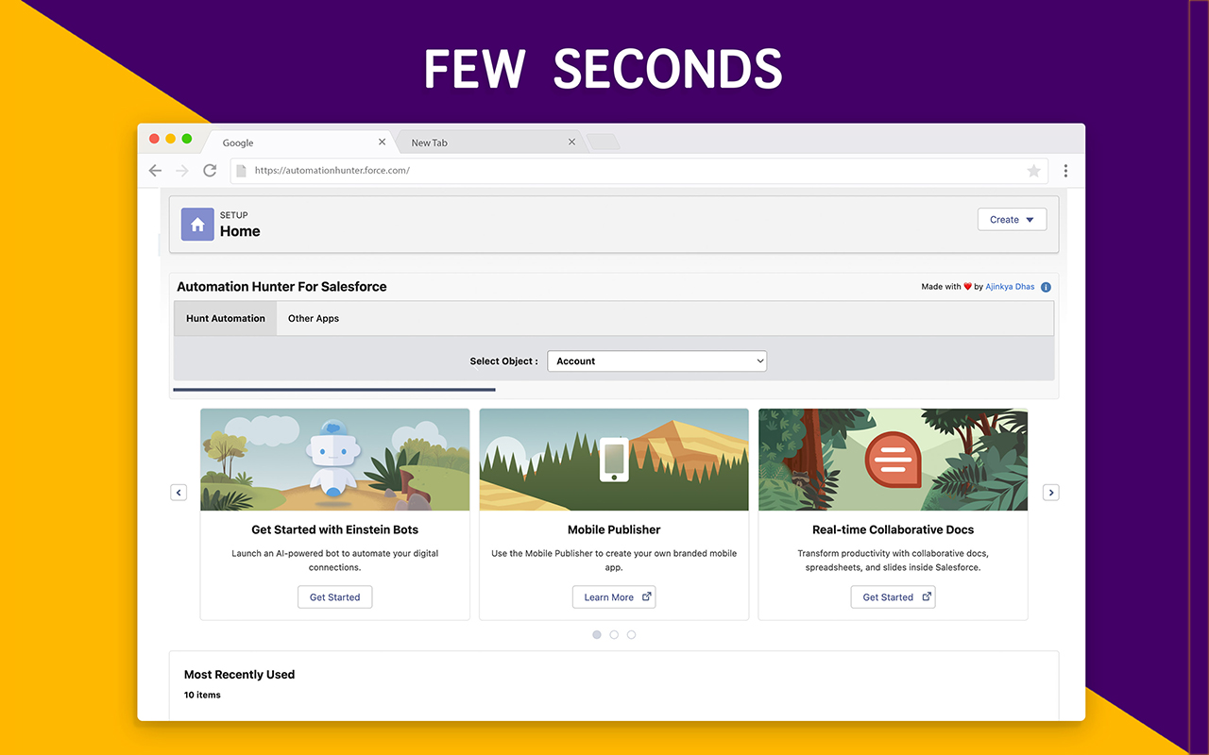Screen dimensions: 1209x755
Task: Open the Select Object dropdown showing Account
Action: [656, 361]
